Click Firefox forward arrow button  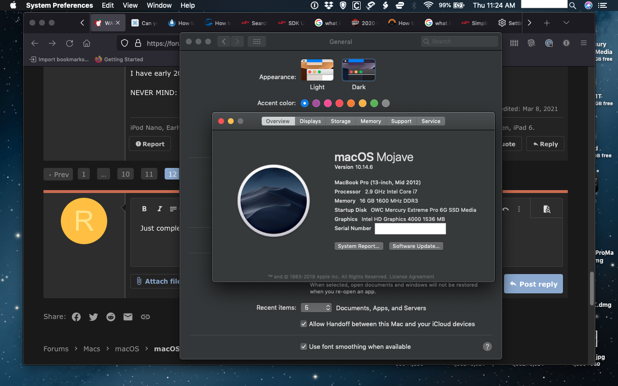point(52,43)
